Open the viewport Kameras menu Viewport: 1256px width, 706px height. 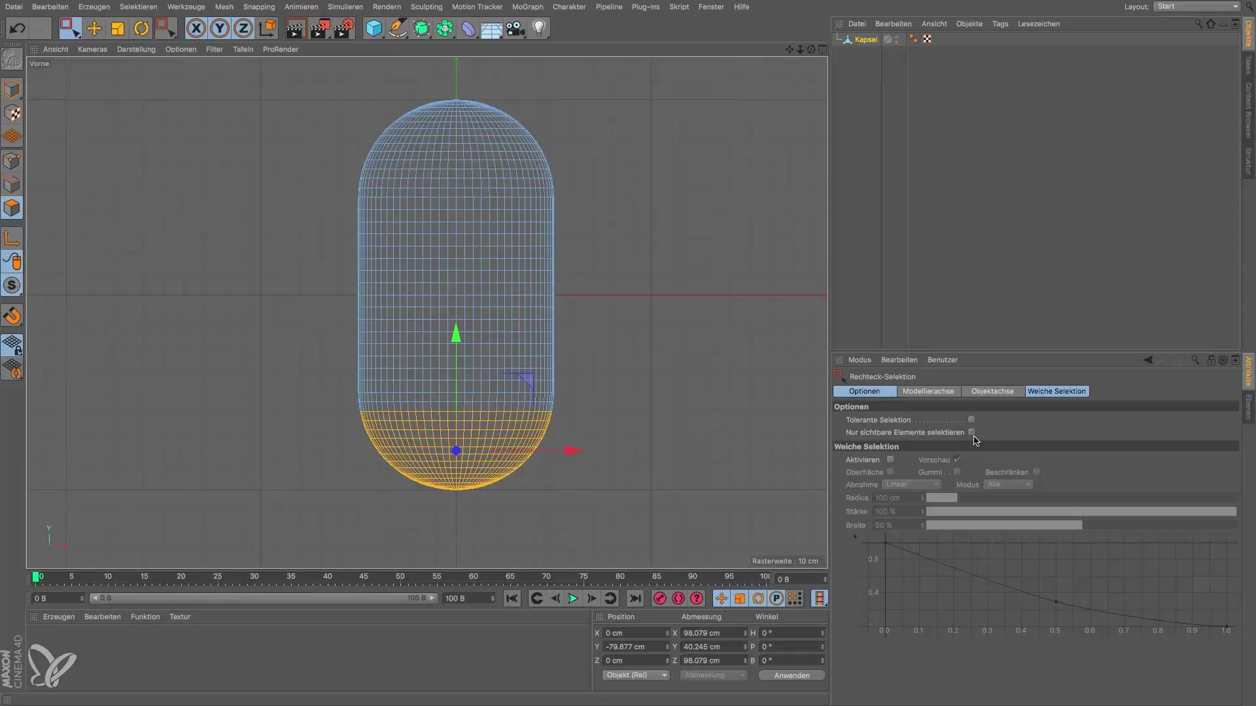pyautogui.click(x=92, y=49)
